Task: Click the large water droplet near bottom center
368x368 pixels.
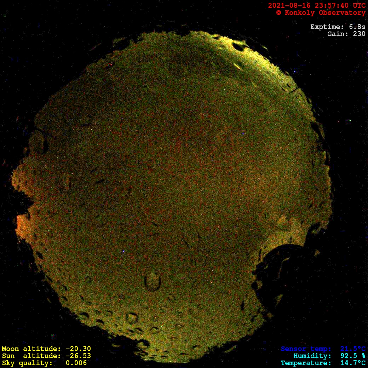Action: click(153, 282)
